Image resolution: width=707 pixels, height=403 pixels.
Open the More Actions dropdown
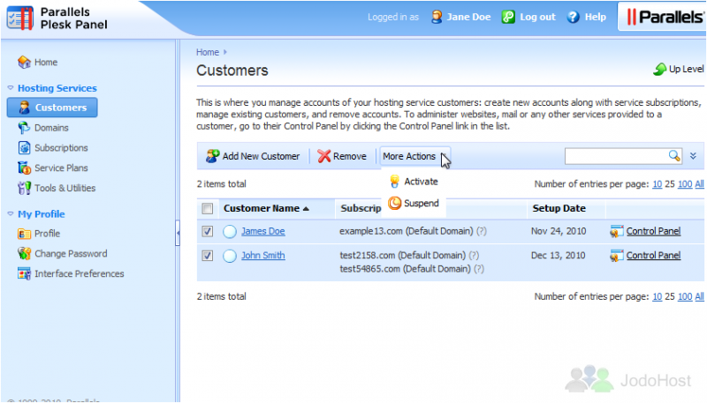point(414,156)
